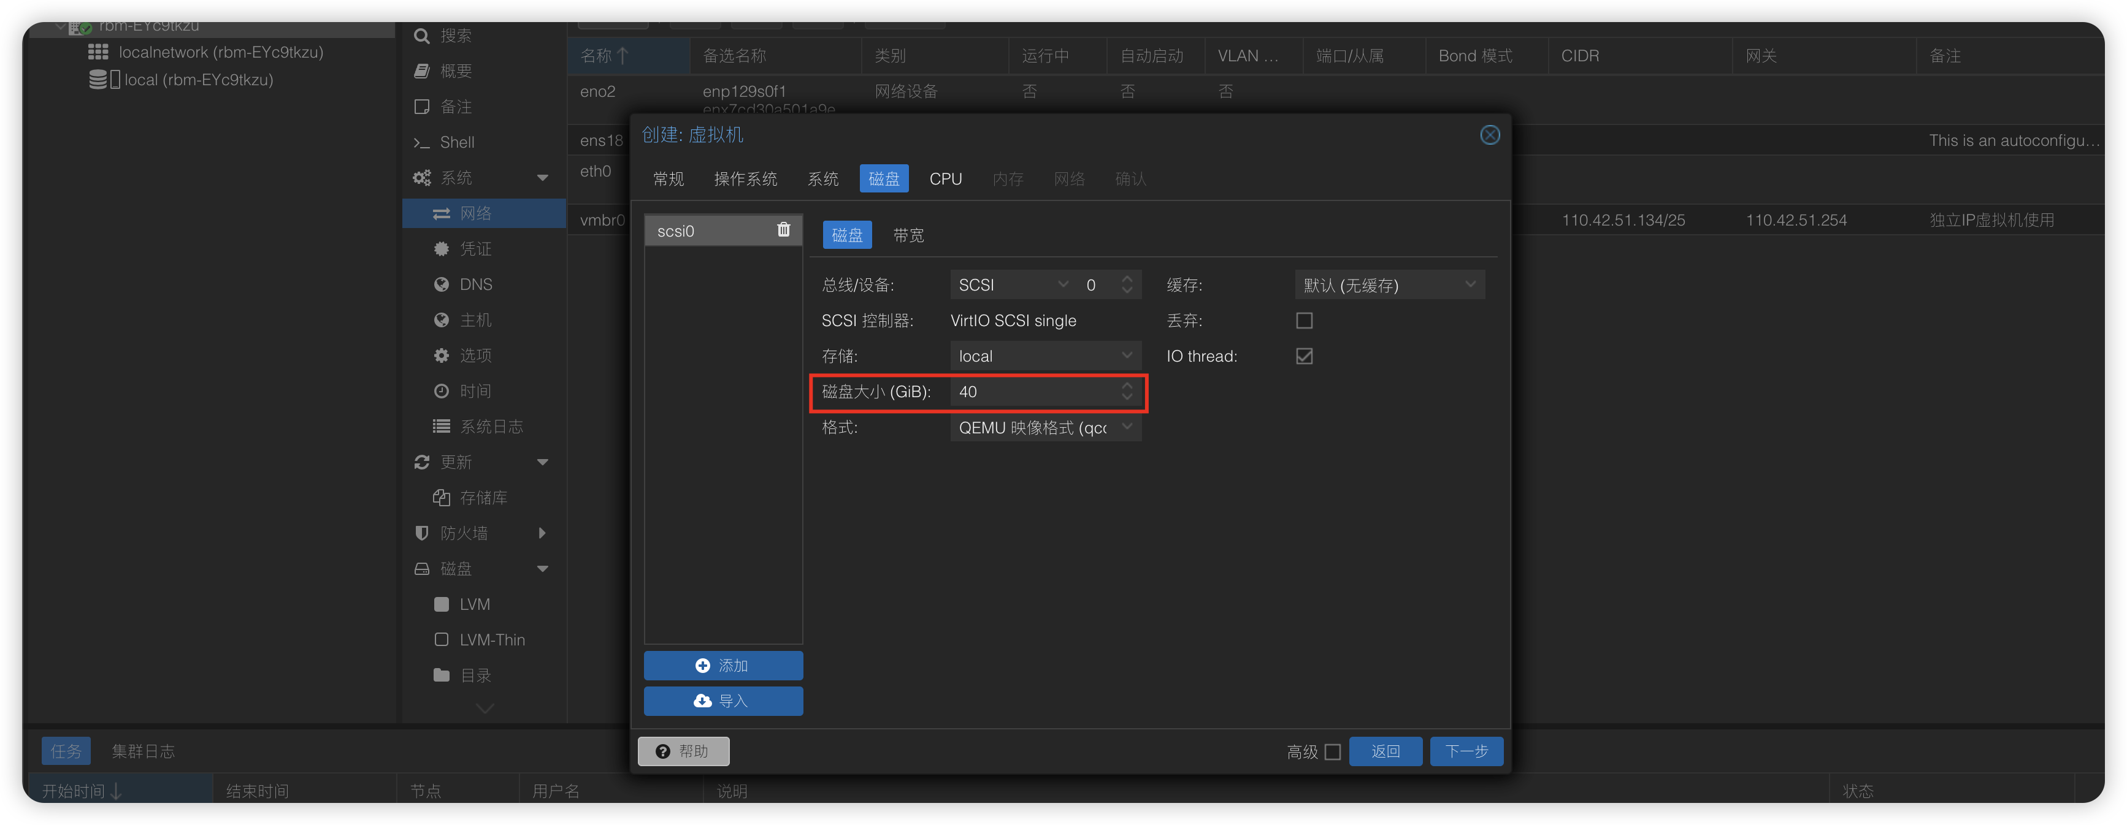The width and height of the screenshot is (2127, 825).
Task: Click the Shell terminal icon in the sidebar
Action: pyautogui.click(x=421, y=143)
